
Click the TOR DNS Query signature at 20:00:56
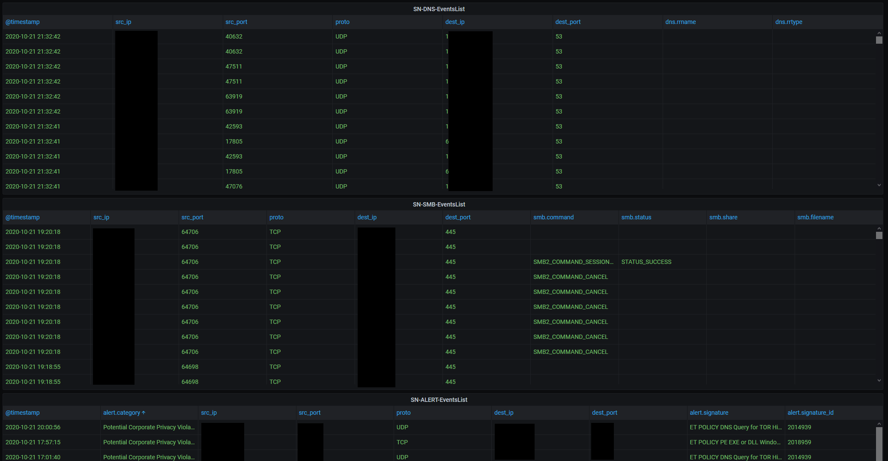pyautogui.click(x=736, y=427)
